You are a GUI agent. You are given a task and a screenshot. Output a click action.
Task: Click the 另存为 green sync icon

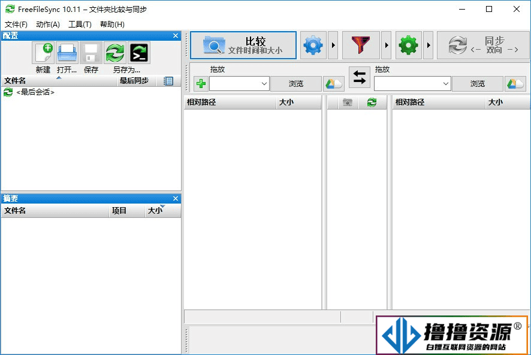[115, 53]
